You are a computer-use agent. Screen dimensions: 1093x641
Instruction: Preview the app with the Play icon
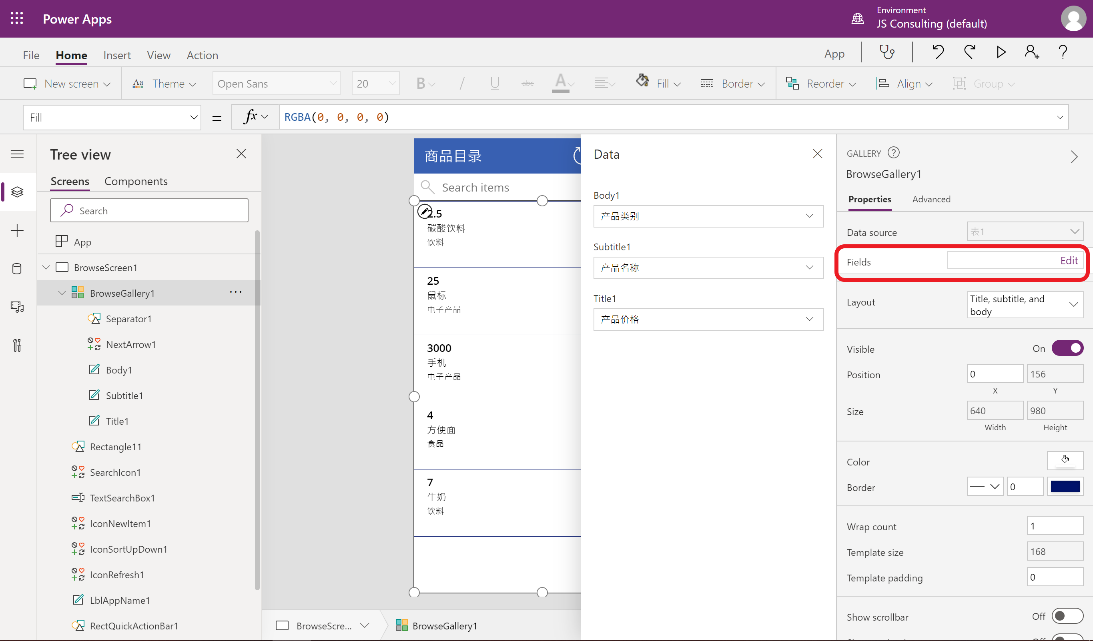tap(1001, 52)
